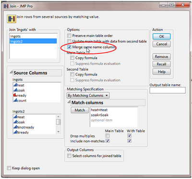The image size is (192, 179).
Task: Collapse the Source Columns section
Action: pyautogui.click(x=11, y=73)
